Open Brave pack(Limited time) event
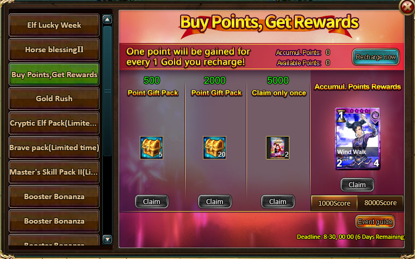 coord(54,147)
